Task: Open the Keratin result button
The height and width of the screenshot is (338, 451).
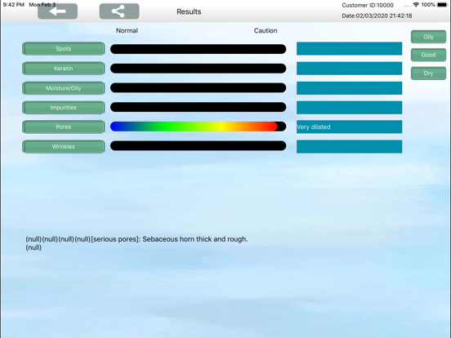Action: click(63, 69)
